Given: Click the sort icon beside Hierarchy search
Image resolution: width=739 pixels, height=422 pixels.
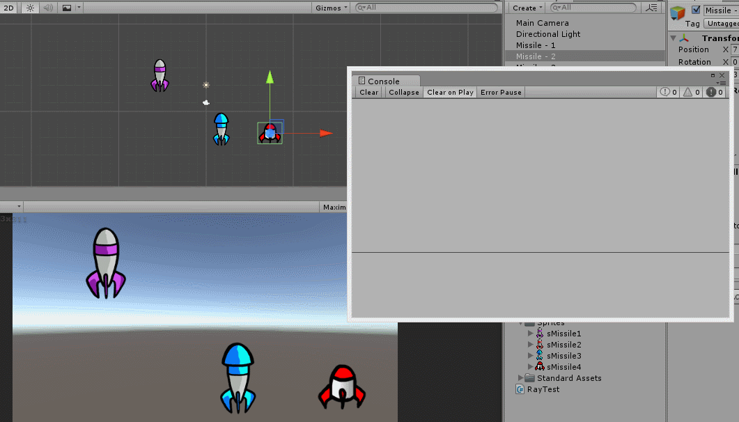Looking at the screenshot, I should click(x=651, y=8).
